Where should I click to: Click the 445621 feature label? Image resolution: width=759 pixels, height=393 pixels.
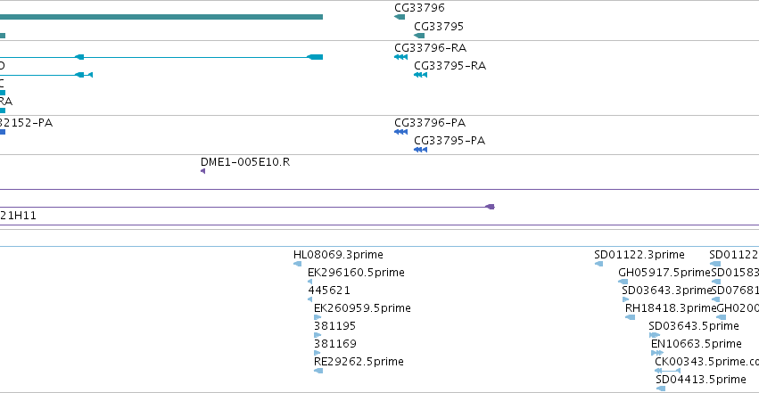[x=329, y=290]
